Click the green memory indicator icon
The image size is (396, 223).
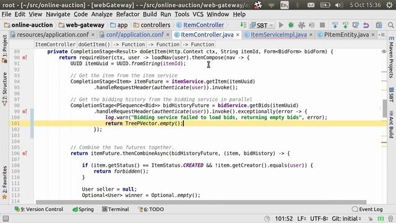(381, 219)
